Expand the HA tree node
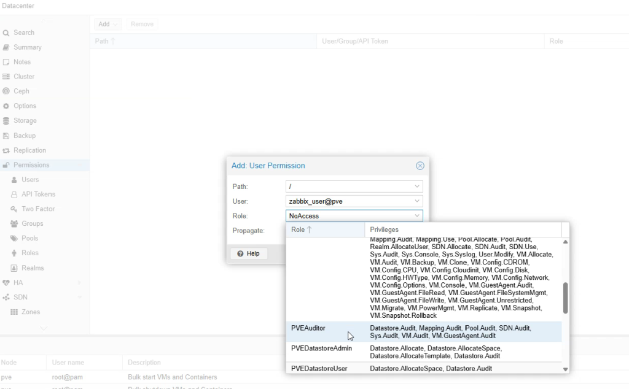 [79, 283]
